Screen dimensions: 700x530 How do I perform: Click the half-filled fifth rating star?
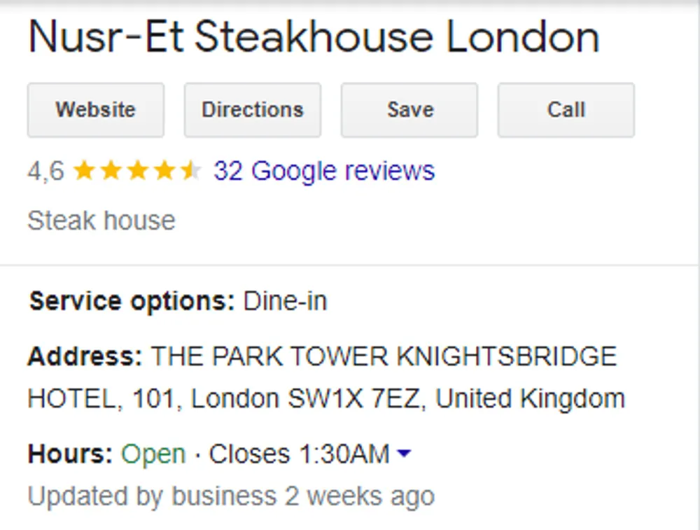coord(190,171)
